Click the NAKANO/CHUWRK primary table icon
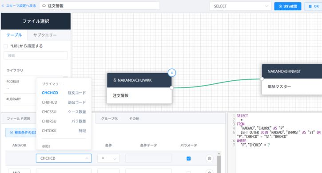Image resolution: width=322 pixels, height=173 pixels. [115, 80]
